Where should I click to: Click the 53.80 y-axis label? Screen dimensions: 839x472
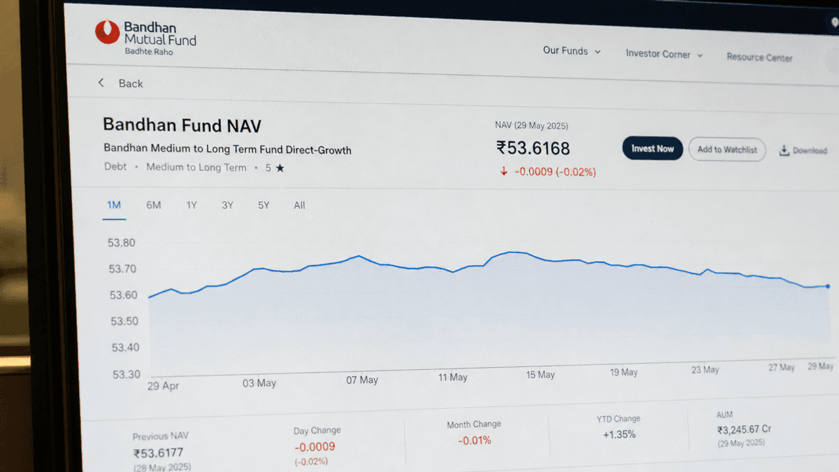pyautogui.click(x=122, y=243)
